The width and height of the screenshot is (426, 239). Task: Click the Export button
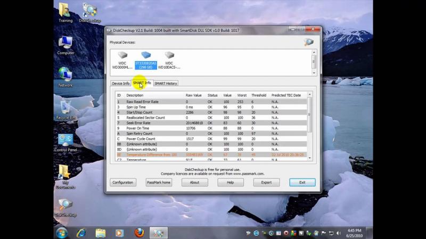[x=266, y=182]
